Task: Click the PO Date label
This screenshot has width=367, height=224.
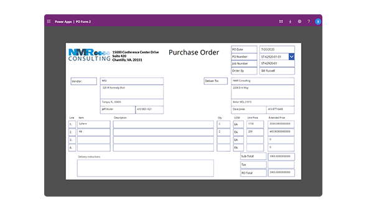Action: click(x=244, y=49)
